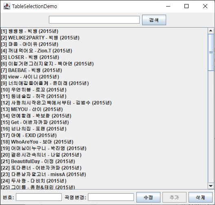Select row [16] 넌나의집 - 포맨
Viewport: 215px width, 205px height.
click(104, 129)
